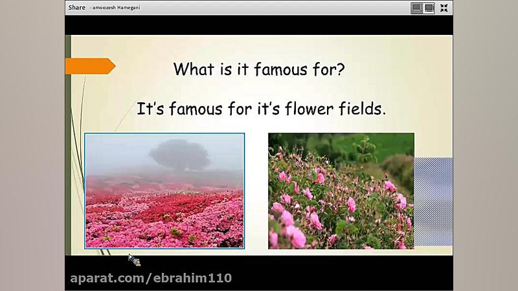Click the dark green vertical bar on the slide
This screenshot has height=291, width=518.
[69, 145]
